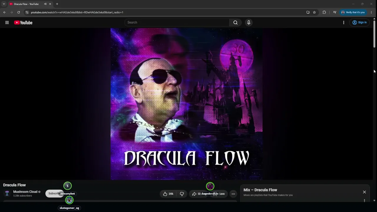Click the scrollbar down arrow

(x=374, y=201)
